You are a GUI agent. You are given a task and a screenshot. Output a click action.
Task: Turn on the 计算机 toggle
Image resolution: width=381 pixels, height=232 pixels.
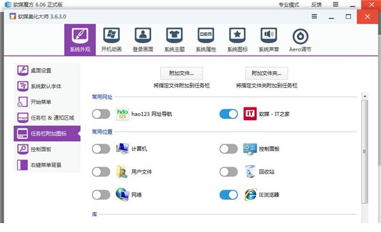101,149
